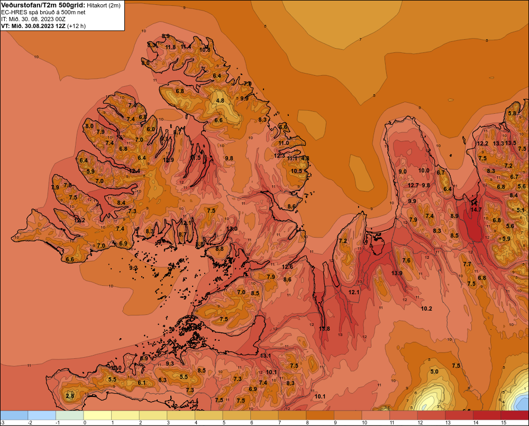Click the 7.7 temperature value

coord(467,264)
